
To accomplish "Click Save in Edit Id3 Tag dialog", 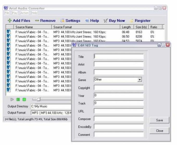I will pyautogui.click(x=160, y=120).
